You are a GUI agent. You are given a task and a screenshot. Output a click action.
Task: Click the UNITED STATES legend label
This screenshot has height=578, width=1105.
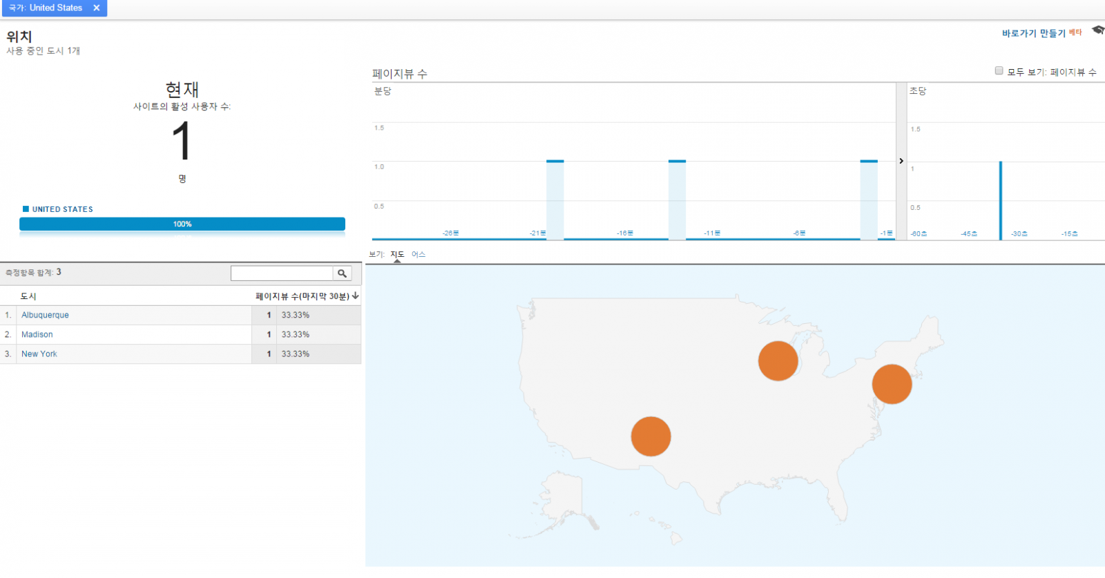coord(63,209)
